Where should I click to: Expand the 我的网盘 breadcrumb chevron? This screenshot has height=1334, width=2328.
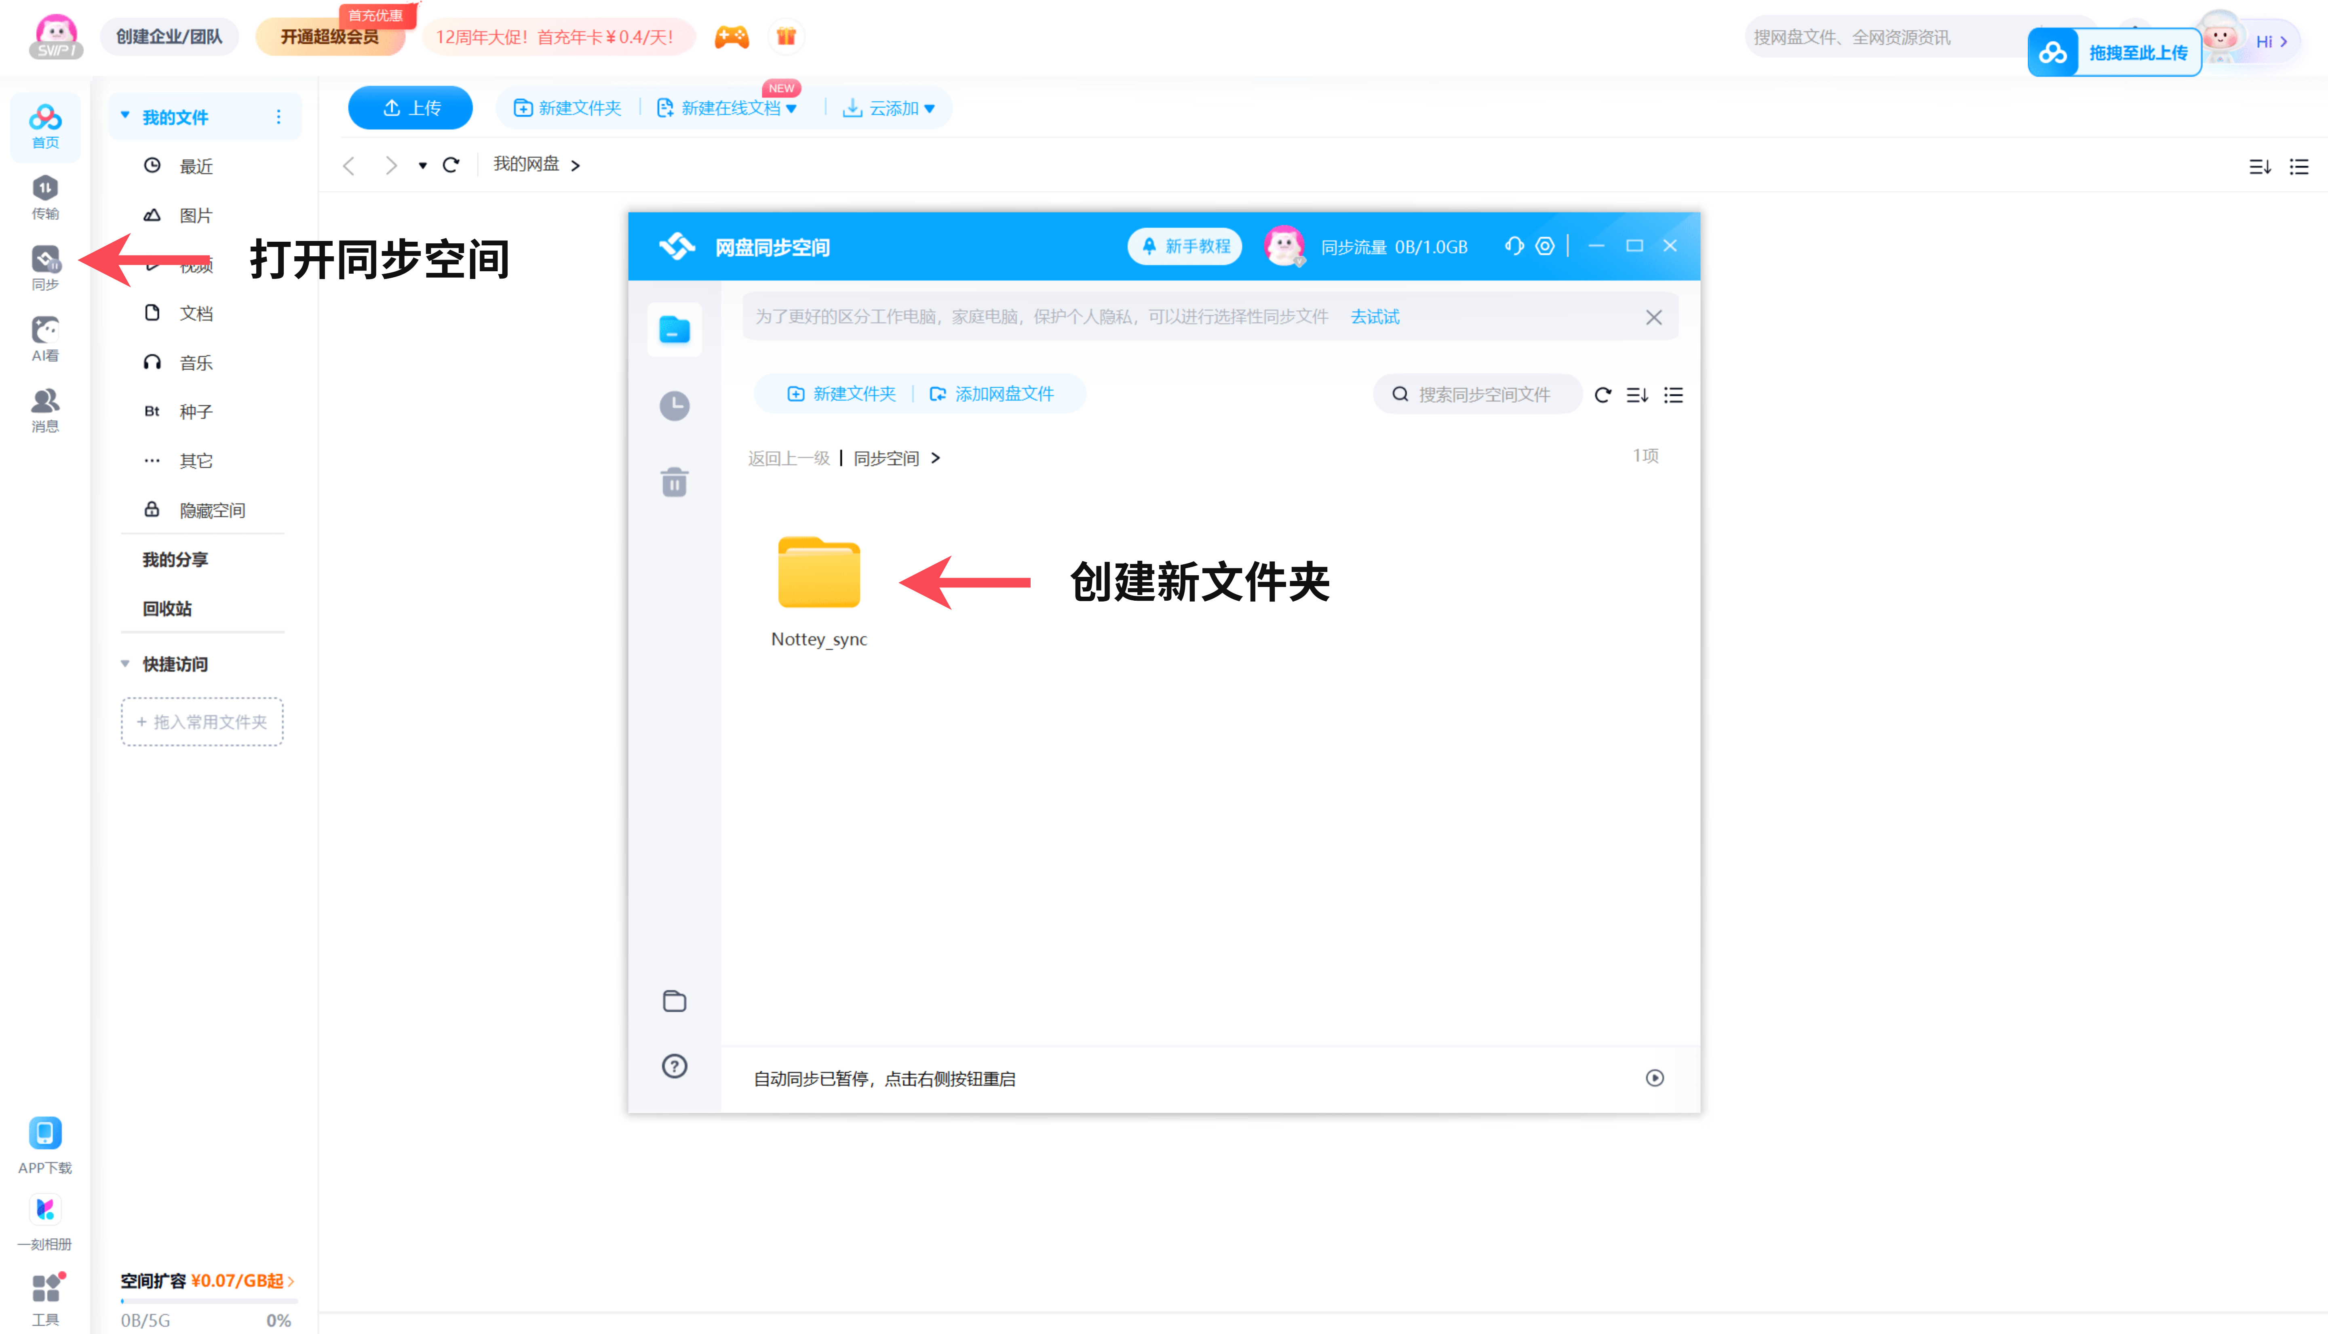[575, 166]
